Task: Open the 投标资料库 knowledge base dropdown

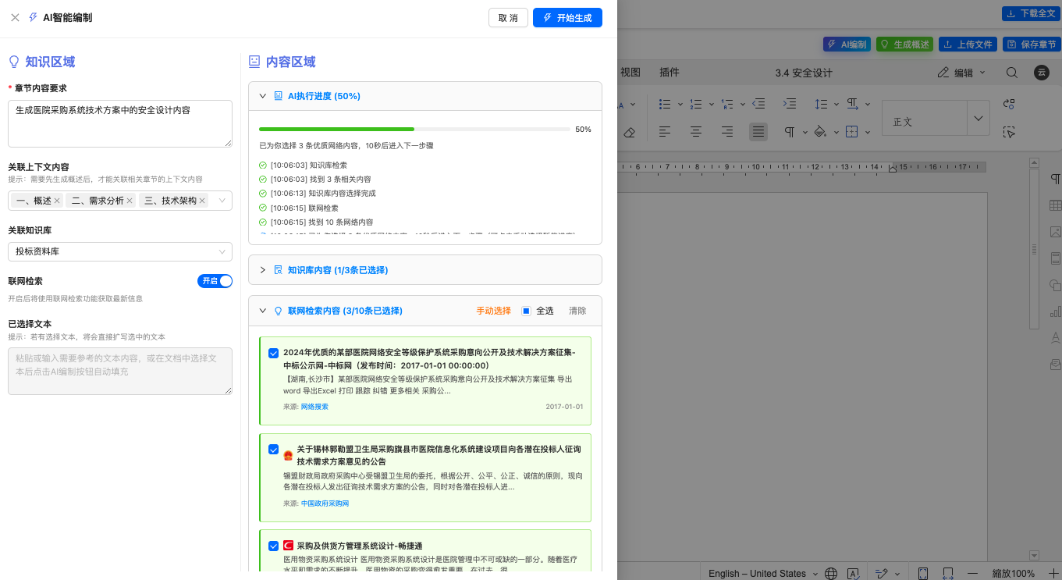Action: click(119, 251)
